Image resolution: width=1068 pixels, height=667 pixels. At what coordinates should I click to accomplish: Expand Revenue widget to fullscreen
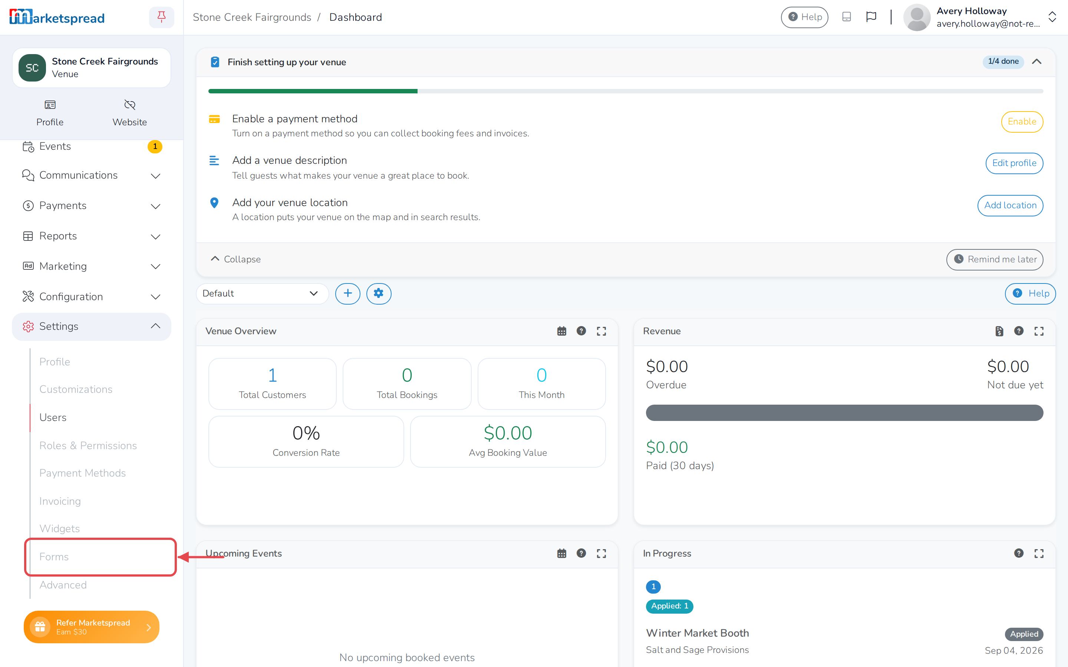coord(1039,331)
